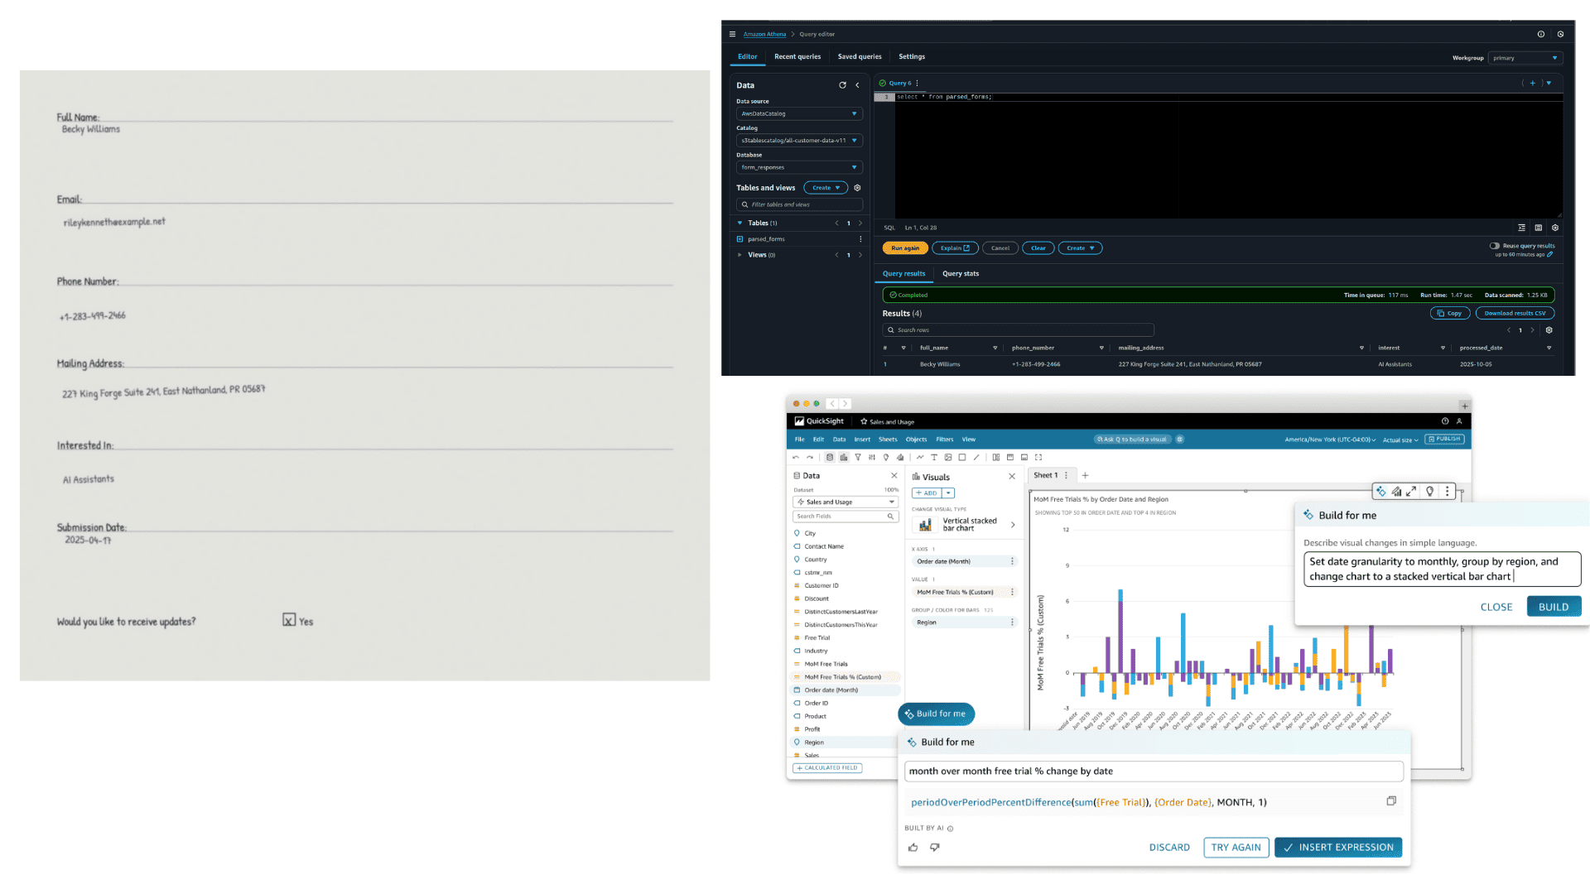Screen dimensions: 1590x894
Task: Switch to Recent queries tab
Action: click(x=797, y=57)
